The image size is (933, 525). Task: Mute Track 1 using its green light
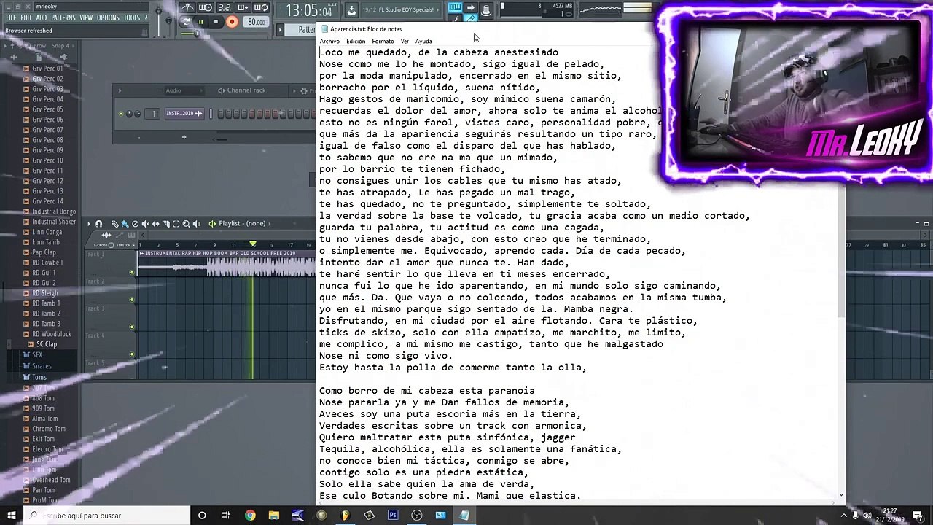point(132,273)
